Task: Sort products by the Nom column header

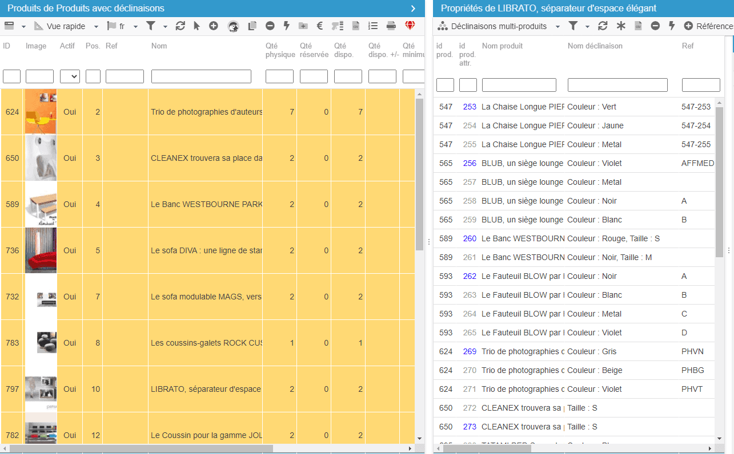Action: tap(159, 46)
